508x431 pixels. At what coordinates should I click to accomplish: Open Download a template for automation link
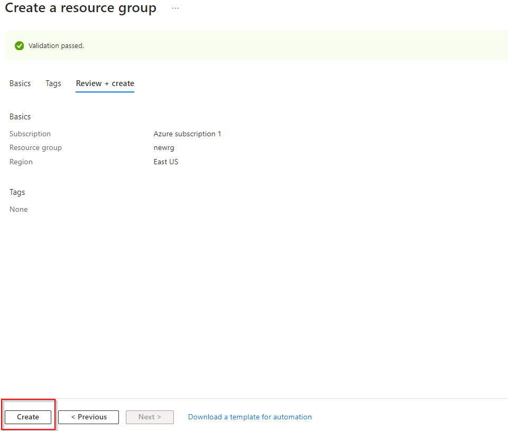[x=250, y=417]
